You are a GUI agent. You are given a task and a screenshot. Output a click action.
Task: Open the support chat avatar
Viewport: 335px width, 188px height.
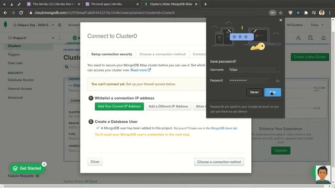point(322,174)
